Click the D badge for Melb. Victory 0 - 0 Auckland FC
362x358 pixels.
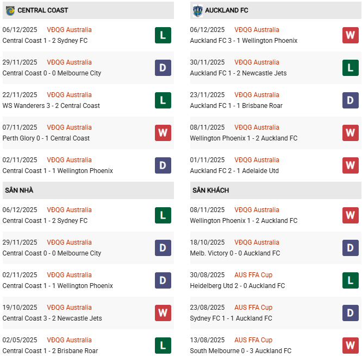[x=350, y=248]
